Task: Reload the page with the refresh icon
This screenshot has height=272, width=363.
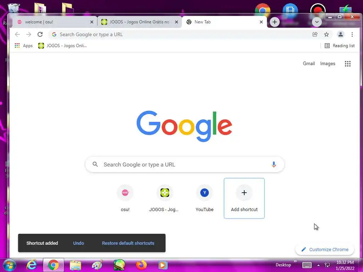Action: pos(40,34)
